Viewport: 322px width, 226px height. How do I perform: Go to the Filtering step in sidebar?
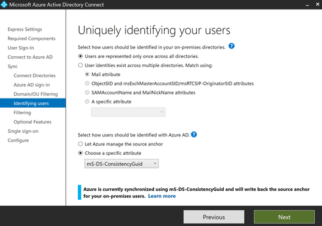pyautogui.click(x=22, y=112)
